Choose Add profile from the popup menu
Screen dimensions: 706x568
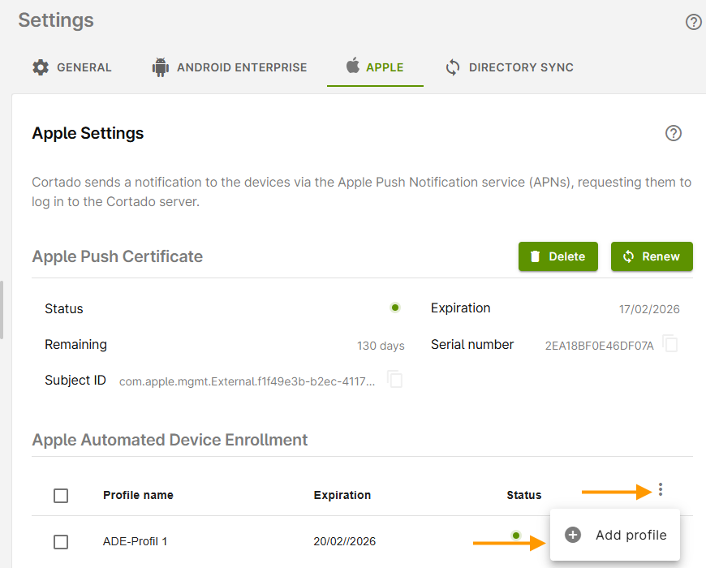(x=615, y=535)
